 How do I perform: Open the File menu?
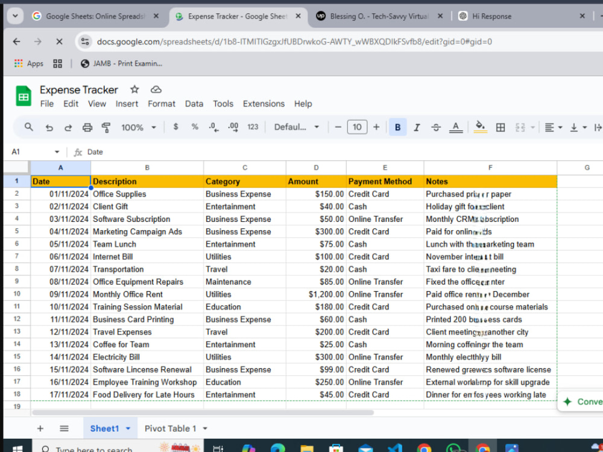[x=47, y=104]
